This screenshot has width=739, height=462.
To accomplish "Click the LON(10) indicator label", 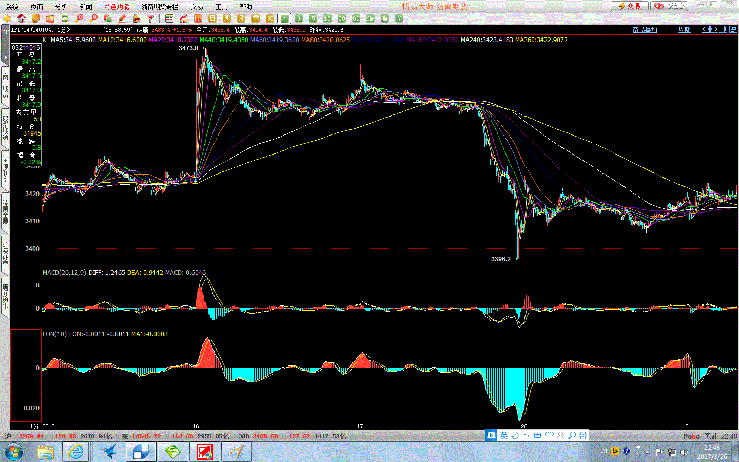I will tap(54, 334).
